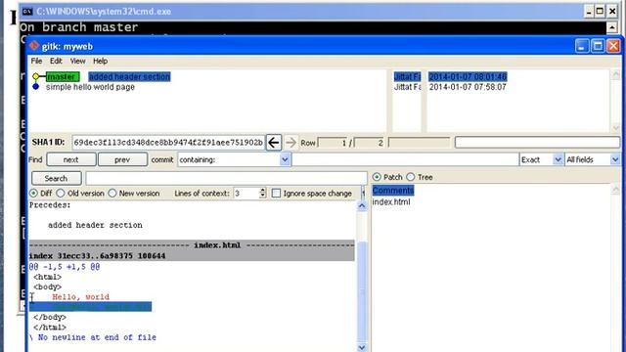This screenshot has height=352, width=626.
Task: Click the current Row number field
Action: 333,143
